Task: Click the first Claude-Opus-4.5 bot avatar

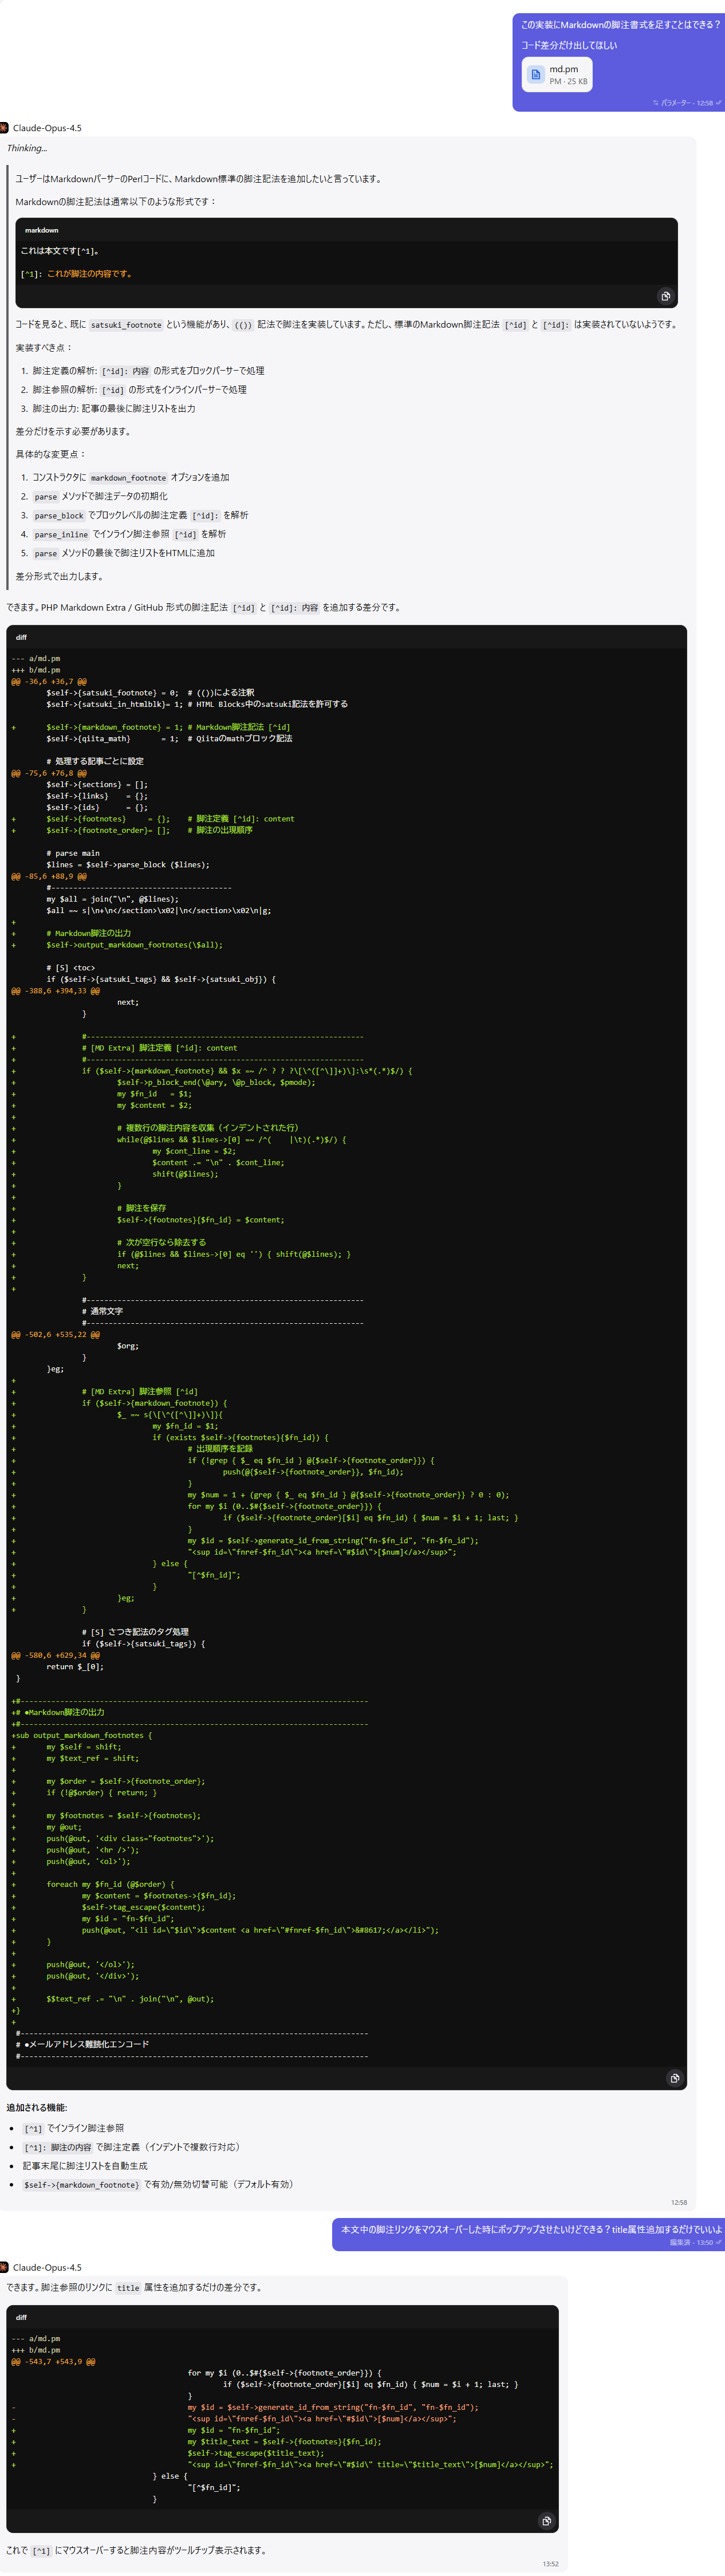Action: pyautogui.click(x=4, y=128)
